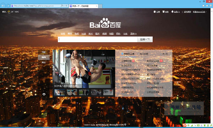Click the weather icon at top left
This screenshot has width=213, height=128.
(x=9, y=12)
